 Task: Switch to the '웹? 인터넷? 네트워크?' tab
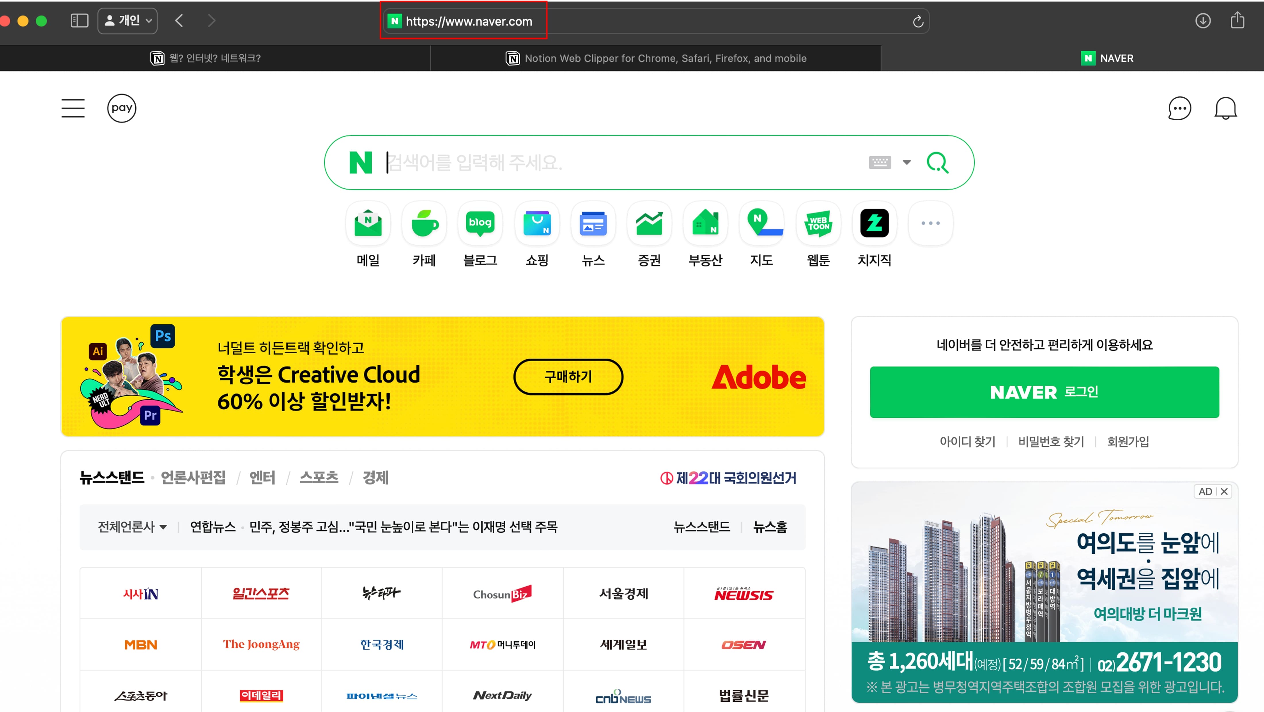tap(215, 58)
